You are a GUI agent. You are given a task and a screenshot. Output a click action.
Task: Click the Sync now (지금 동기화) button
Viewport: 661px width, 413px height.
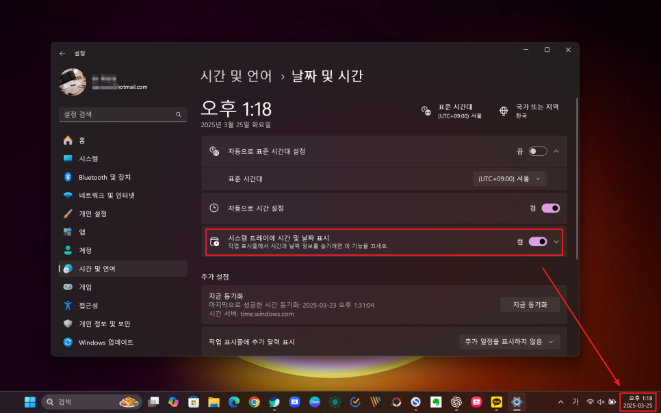[x=530, y=305]
